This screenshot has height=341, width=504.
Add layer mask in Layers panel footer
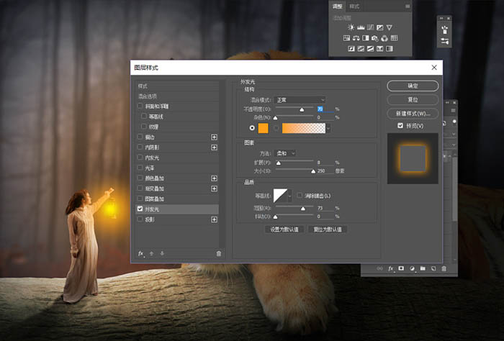pyautogui.click(x=401, y=268)
